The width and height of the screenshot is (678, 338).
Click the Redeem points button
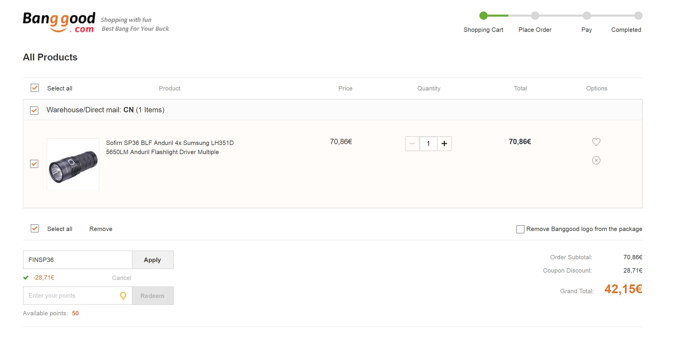click(153, 296)
